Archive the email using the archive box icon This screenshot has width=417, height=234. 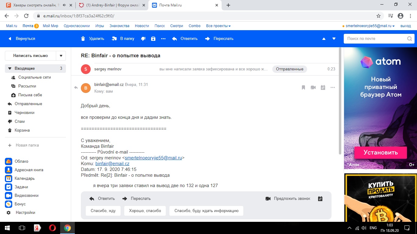point(153,39)
